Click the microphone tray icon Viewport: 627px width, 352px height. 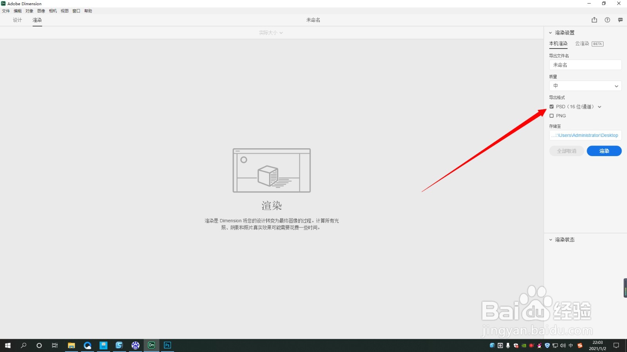tap(508, 345)
